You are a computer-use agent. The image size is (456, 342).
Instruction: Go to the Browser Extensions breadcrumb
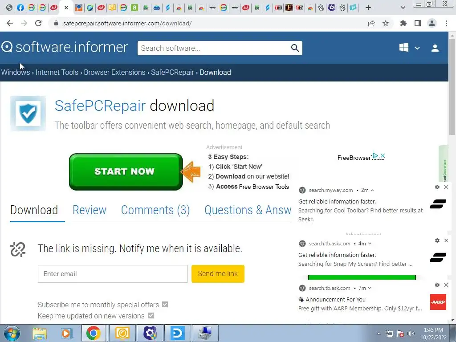pyautogui.click(x=114, y=73)
